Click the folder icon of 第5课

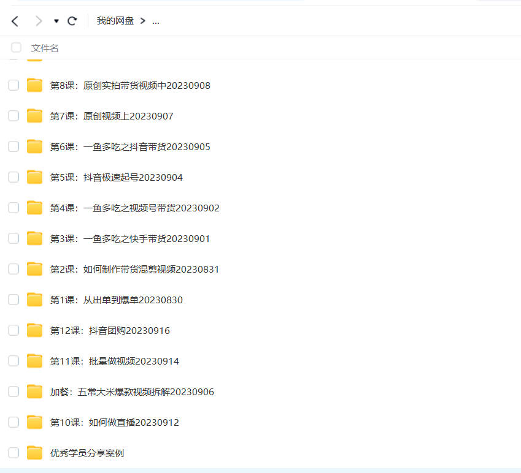34,177
